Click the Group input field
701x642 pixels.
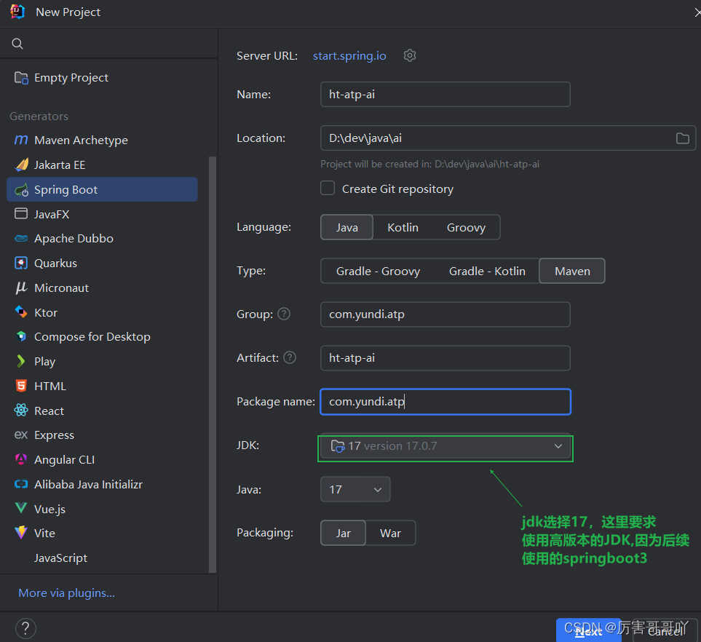[x=445, y=314]
